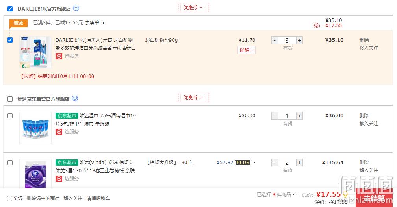Open chat icon beside DARLIE store name

pyautogui.click(x=76, y=9)
